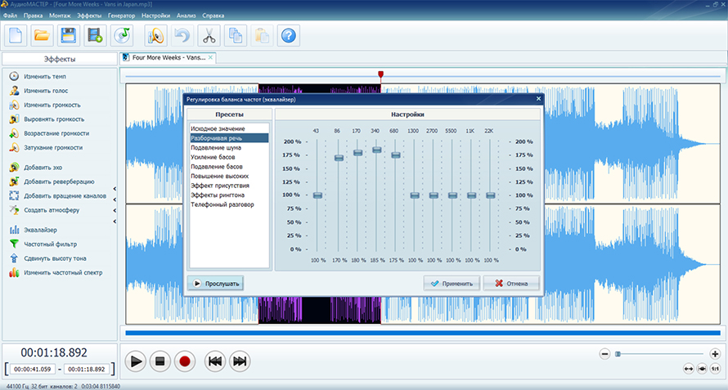Click the Применить button
Screen dimensions: 728x390
[x=451, y=284]
